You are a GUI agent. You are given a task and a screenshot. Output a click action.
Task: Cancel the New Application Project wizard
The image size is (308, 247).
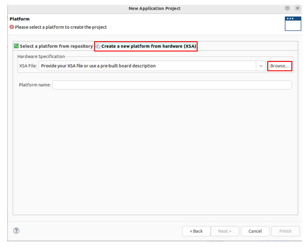pos(255,231)
